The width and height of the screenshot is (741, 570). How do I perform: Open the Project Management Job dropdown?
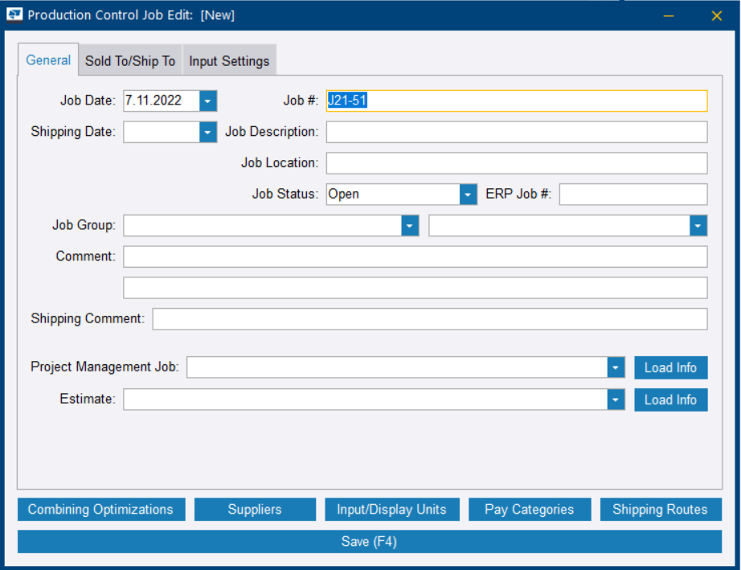point(615,367)
